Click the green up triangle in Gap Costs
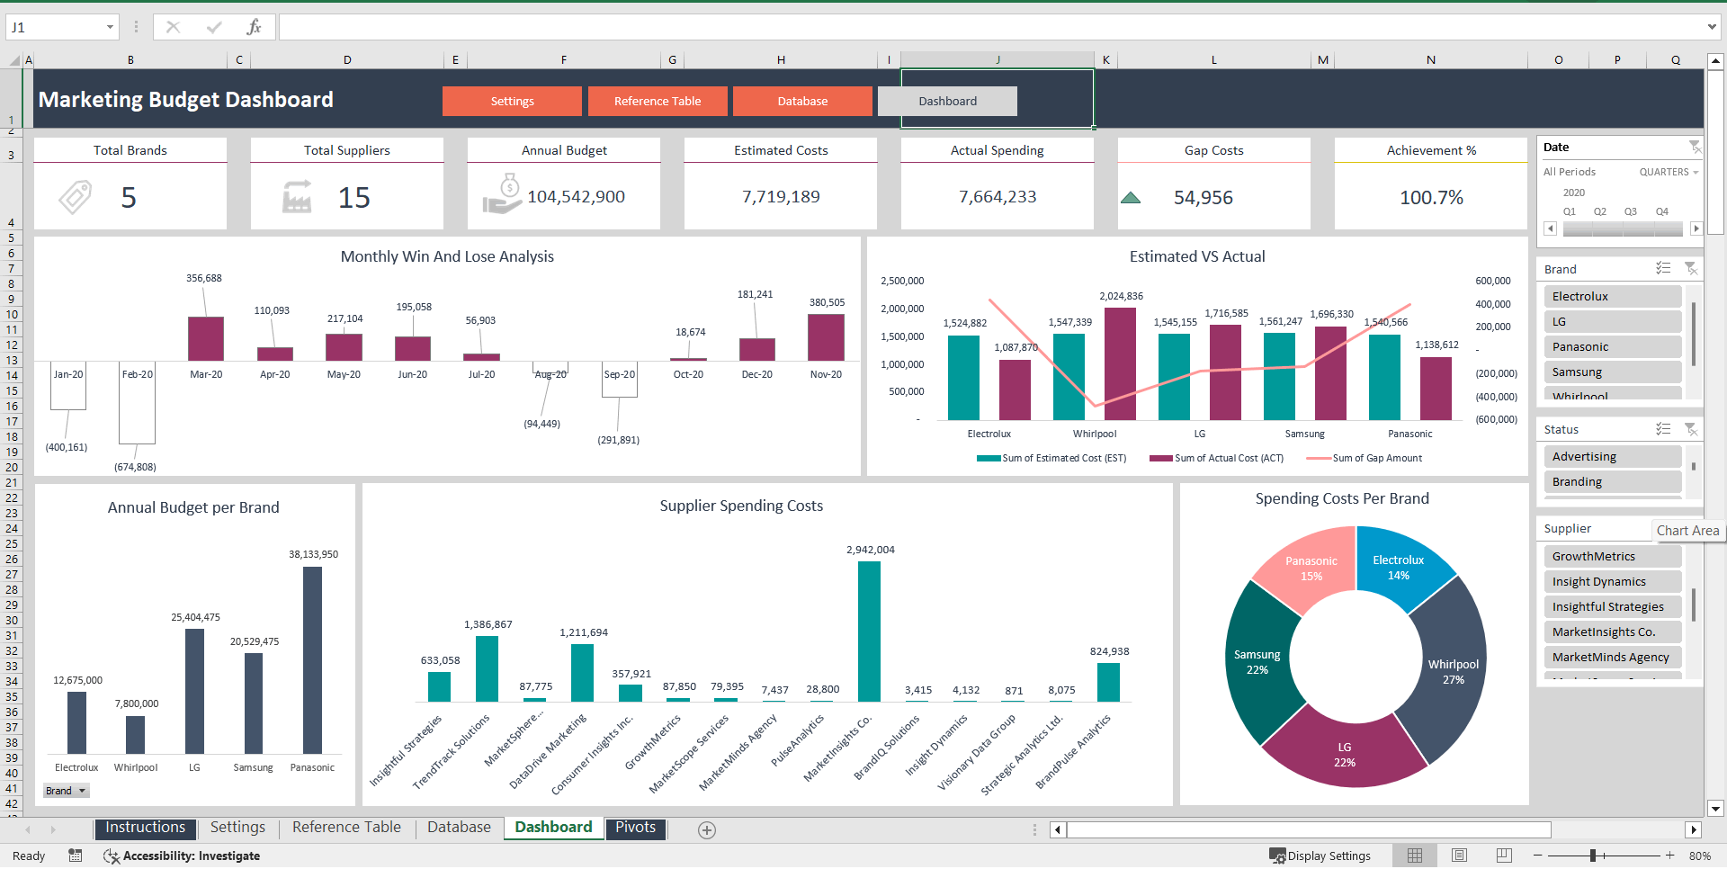This screenshot has width=1727, height=869. pos(1131,198)
